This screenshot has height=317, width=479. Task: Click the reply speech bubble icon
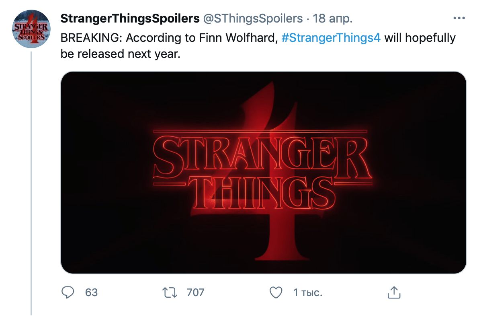click(x=68, y=292)
